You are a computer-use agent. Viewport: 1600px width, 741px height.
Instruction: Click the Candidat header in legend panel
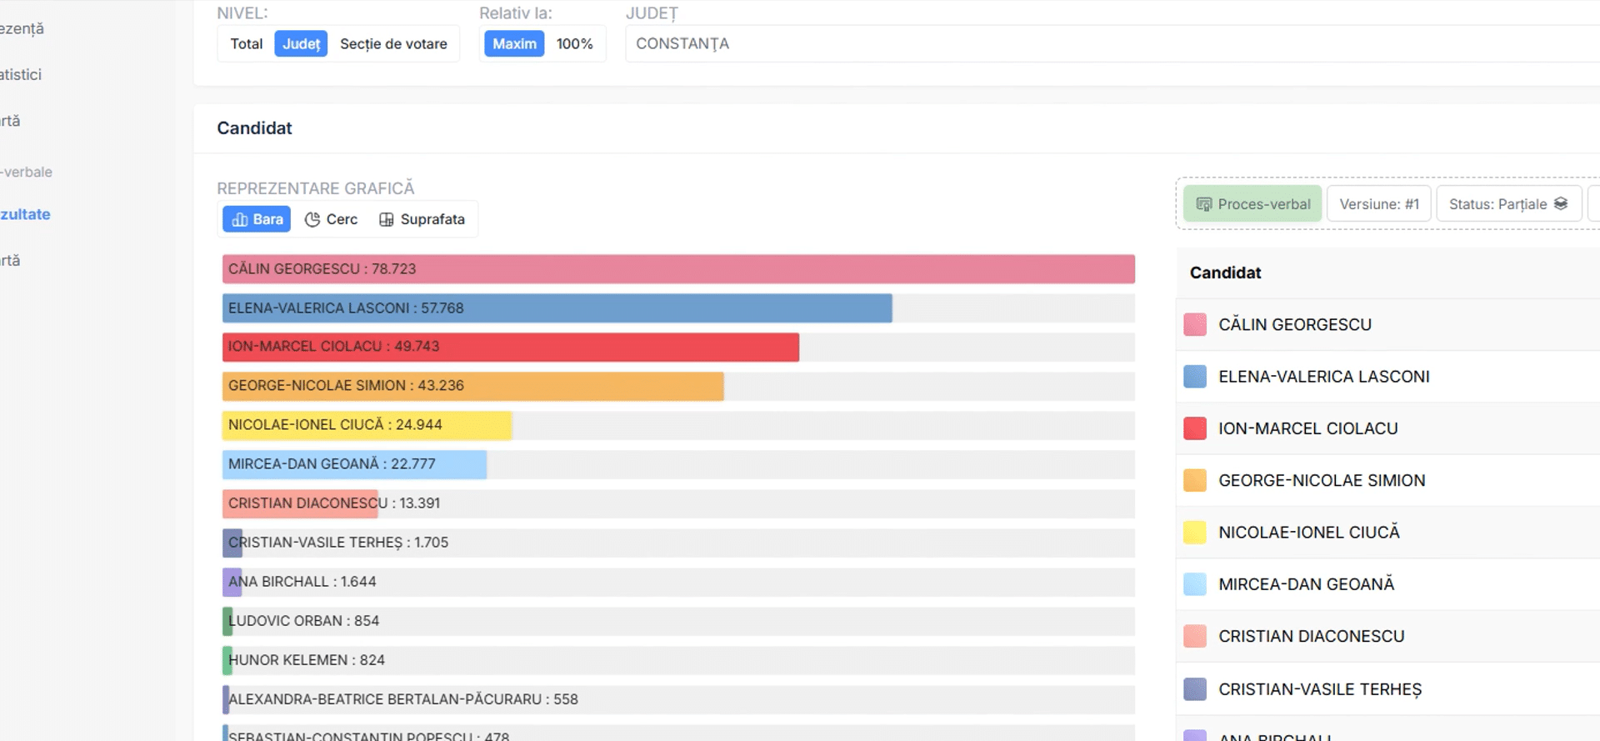tap(1225, 273)
